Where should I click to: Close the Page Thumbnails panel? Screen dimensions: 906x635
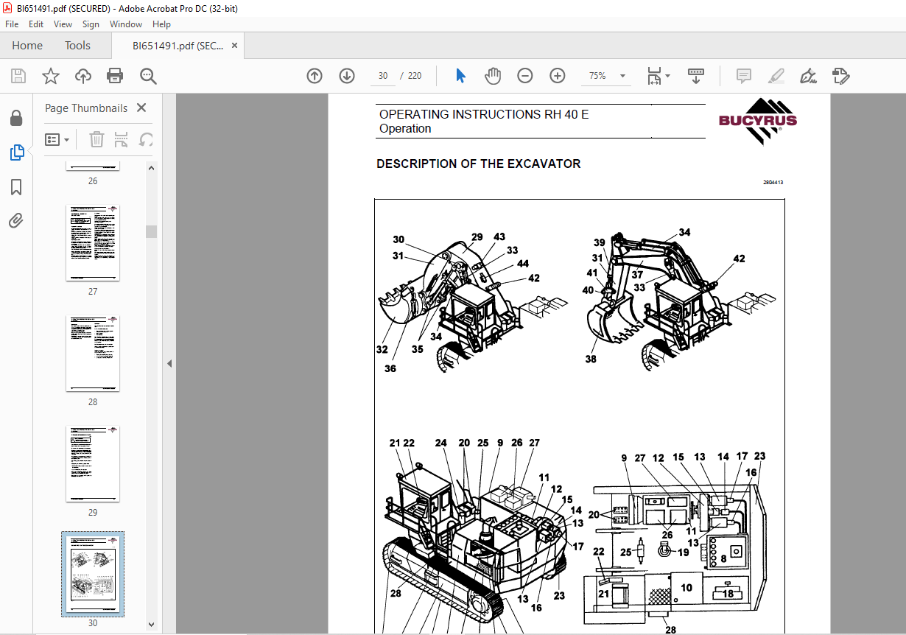[141, 108]
